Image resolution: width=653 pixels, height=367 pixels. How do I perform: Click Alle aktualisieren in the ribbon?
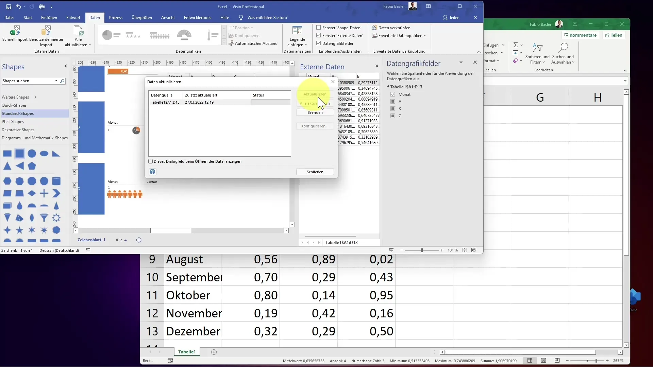click(78, 36)
